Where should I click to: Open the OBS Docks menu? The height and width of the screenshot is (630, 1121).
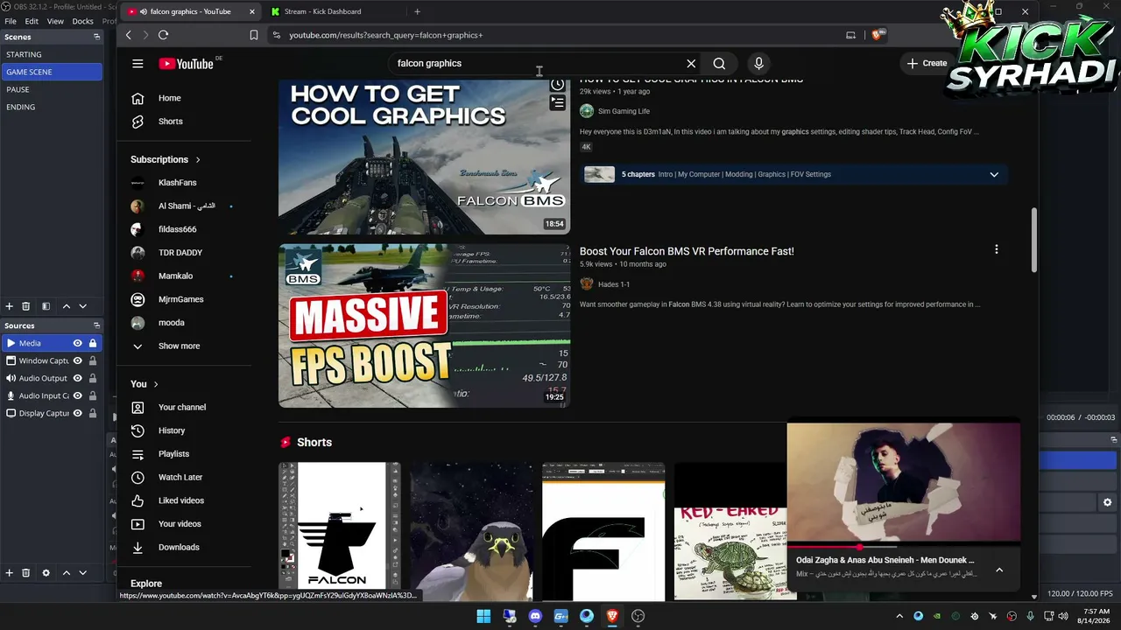pos(82,21)
